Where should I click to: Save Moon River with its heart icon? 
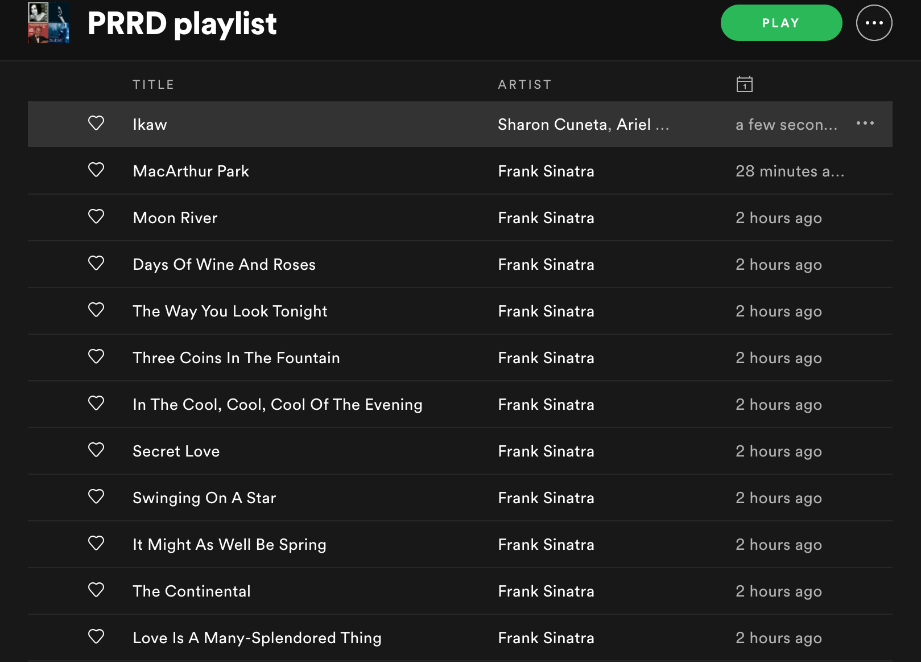[96, 216]
